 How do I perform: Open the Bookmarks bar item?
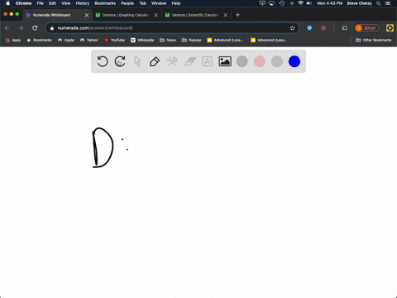tap(39, 40)
